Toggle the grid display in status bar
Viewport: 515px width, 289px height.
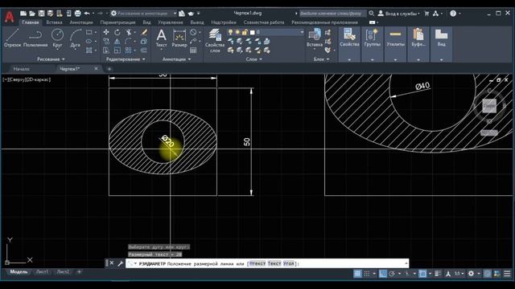tap(357, 274)
